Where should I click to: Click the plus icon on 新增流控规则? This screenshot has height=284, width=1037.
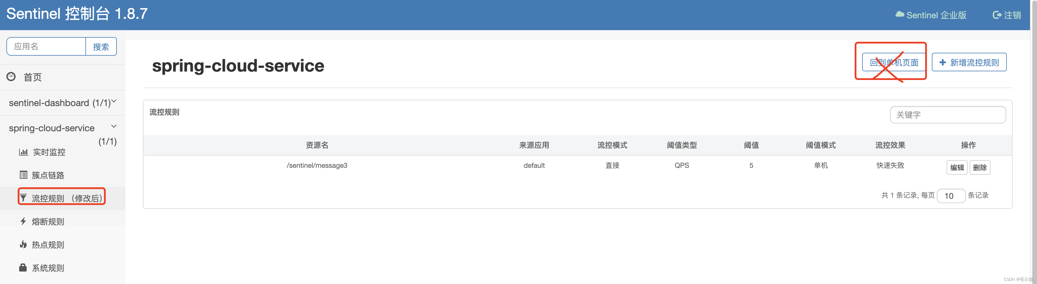click(x=943, y=62)
